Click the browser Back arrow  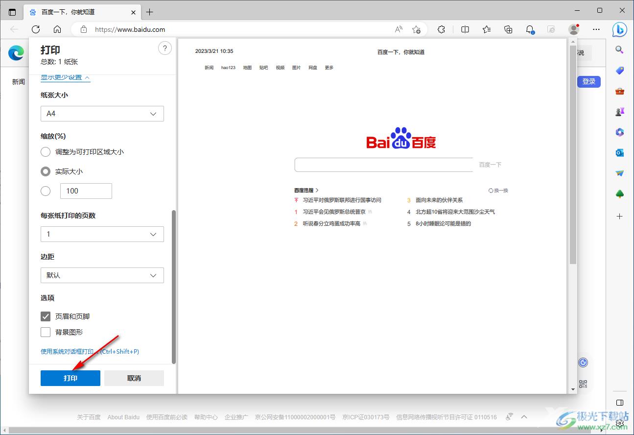pyautogui.click(x=14, y=29)
